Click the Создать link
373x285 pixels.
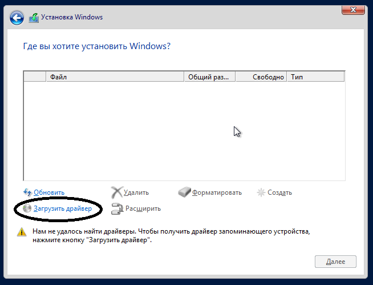[x=279, y=192]
